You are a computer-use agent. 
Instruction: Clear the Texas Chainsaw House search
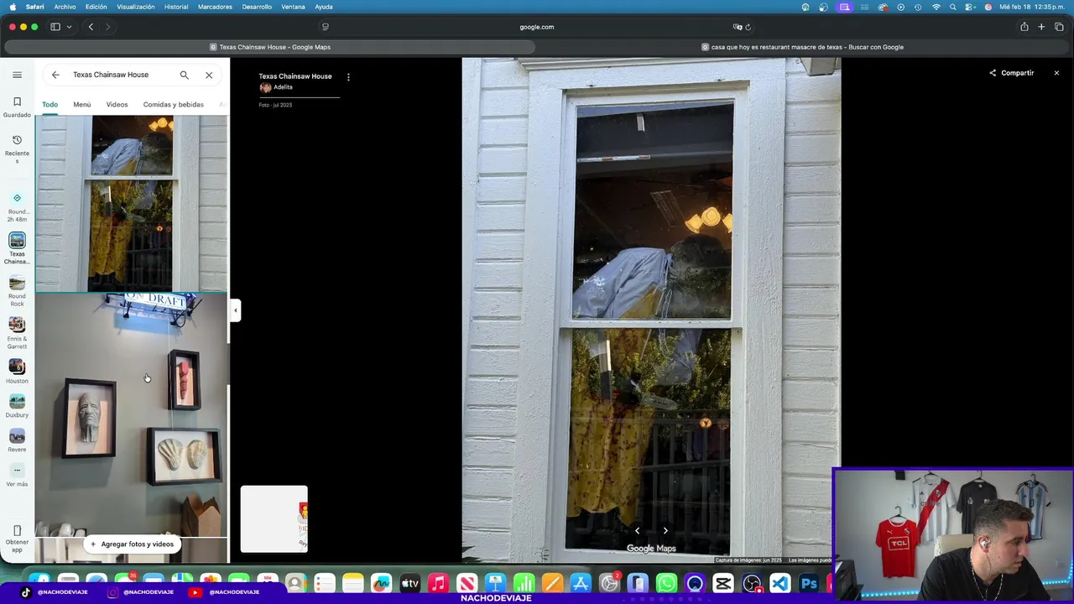(x=209, y=75)
